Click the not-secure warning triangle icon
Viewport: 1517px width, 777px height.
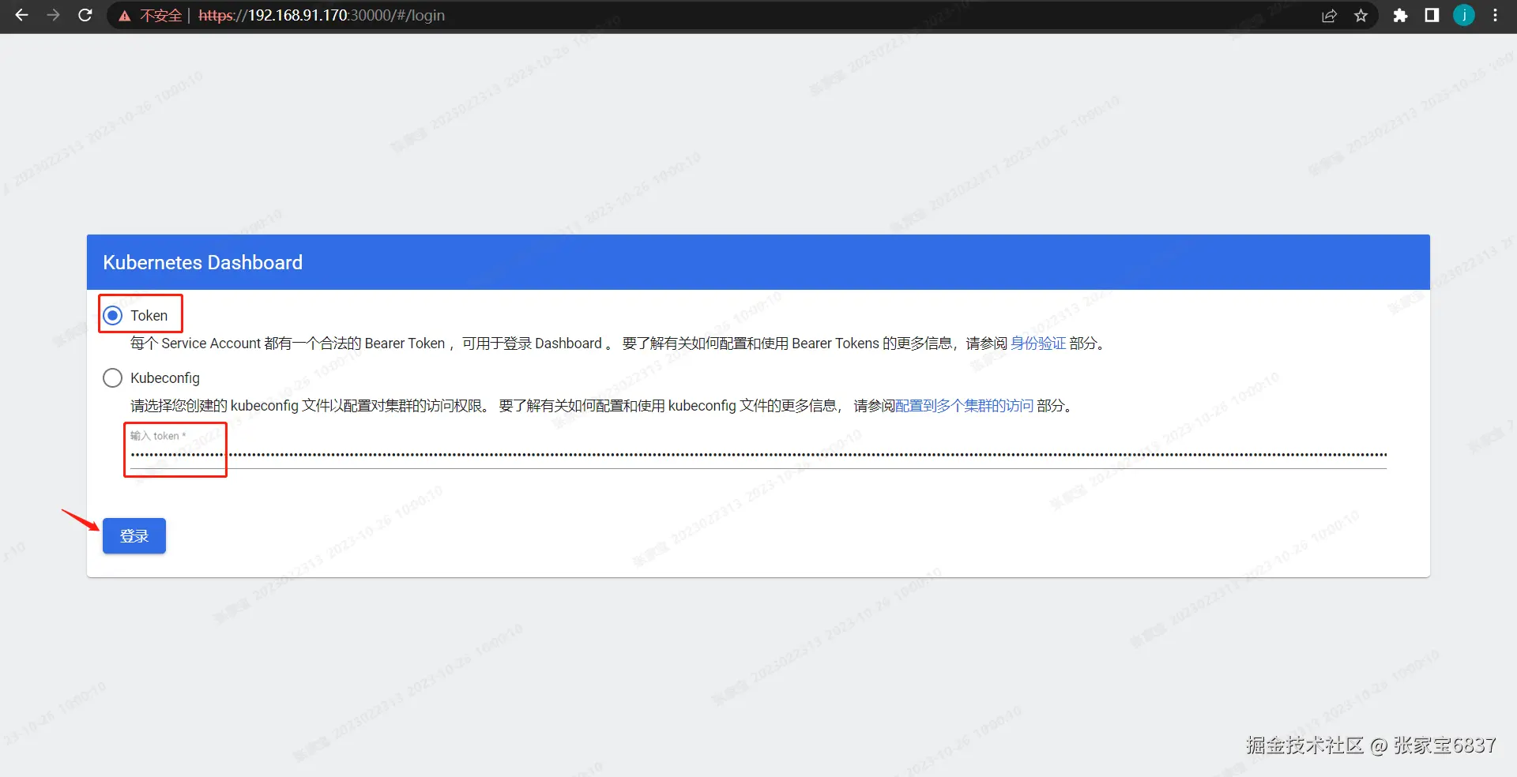(x=124, y=16)
